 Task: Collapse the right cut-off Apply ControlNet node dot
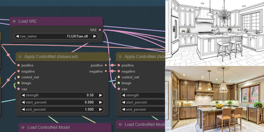click(120, 56)
